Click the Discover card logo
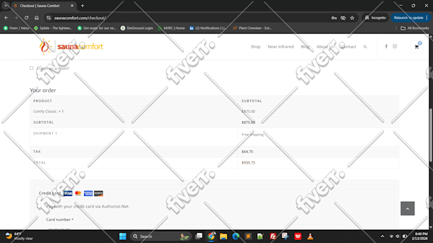 (x=99, y=194)
